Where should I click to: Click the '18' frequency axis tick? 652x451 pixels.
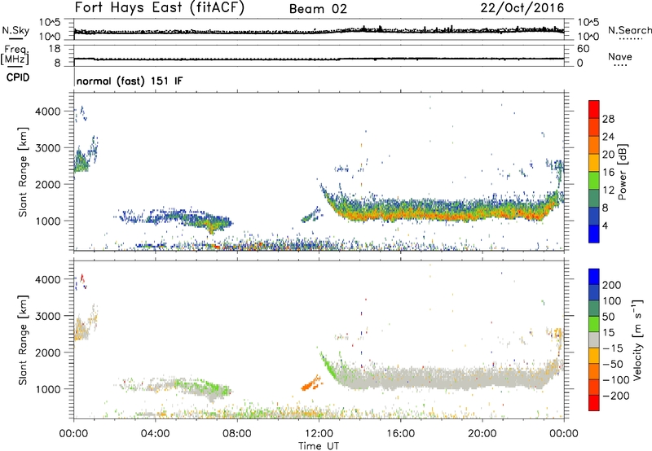[x=55, y=49]
